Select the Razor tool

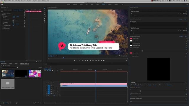45,14
